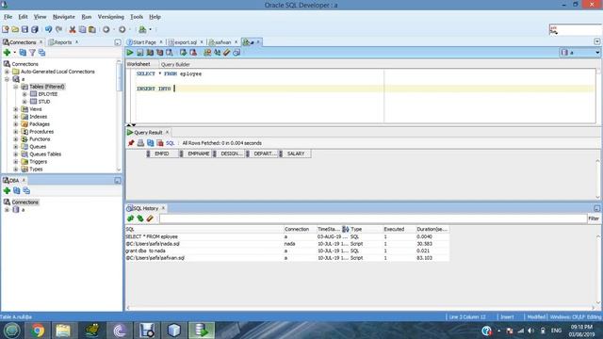The width and height of the screenshot is (603, 339).
Task: Expand the Views tree node
Action: pos(15,109)
